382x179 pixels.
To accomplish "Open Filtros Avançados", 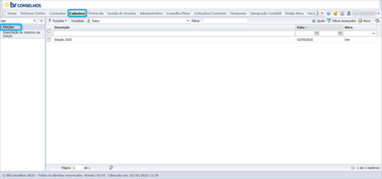I will click(x=341, y=21).
